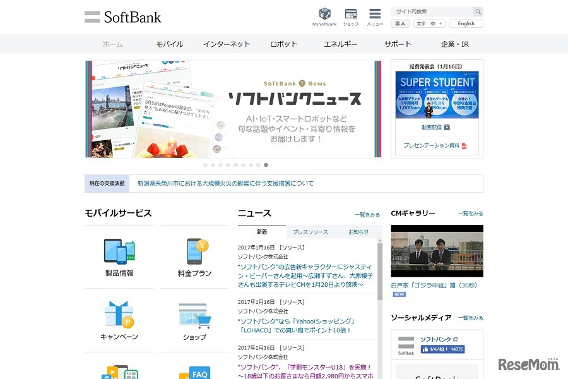Select the last carousel dot indicator
568x379 pixels.
click(x=266, y=165)
